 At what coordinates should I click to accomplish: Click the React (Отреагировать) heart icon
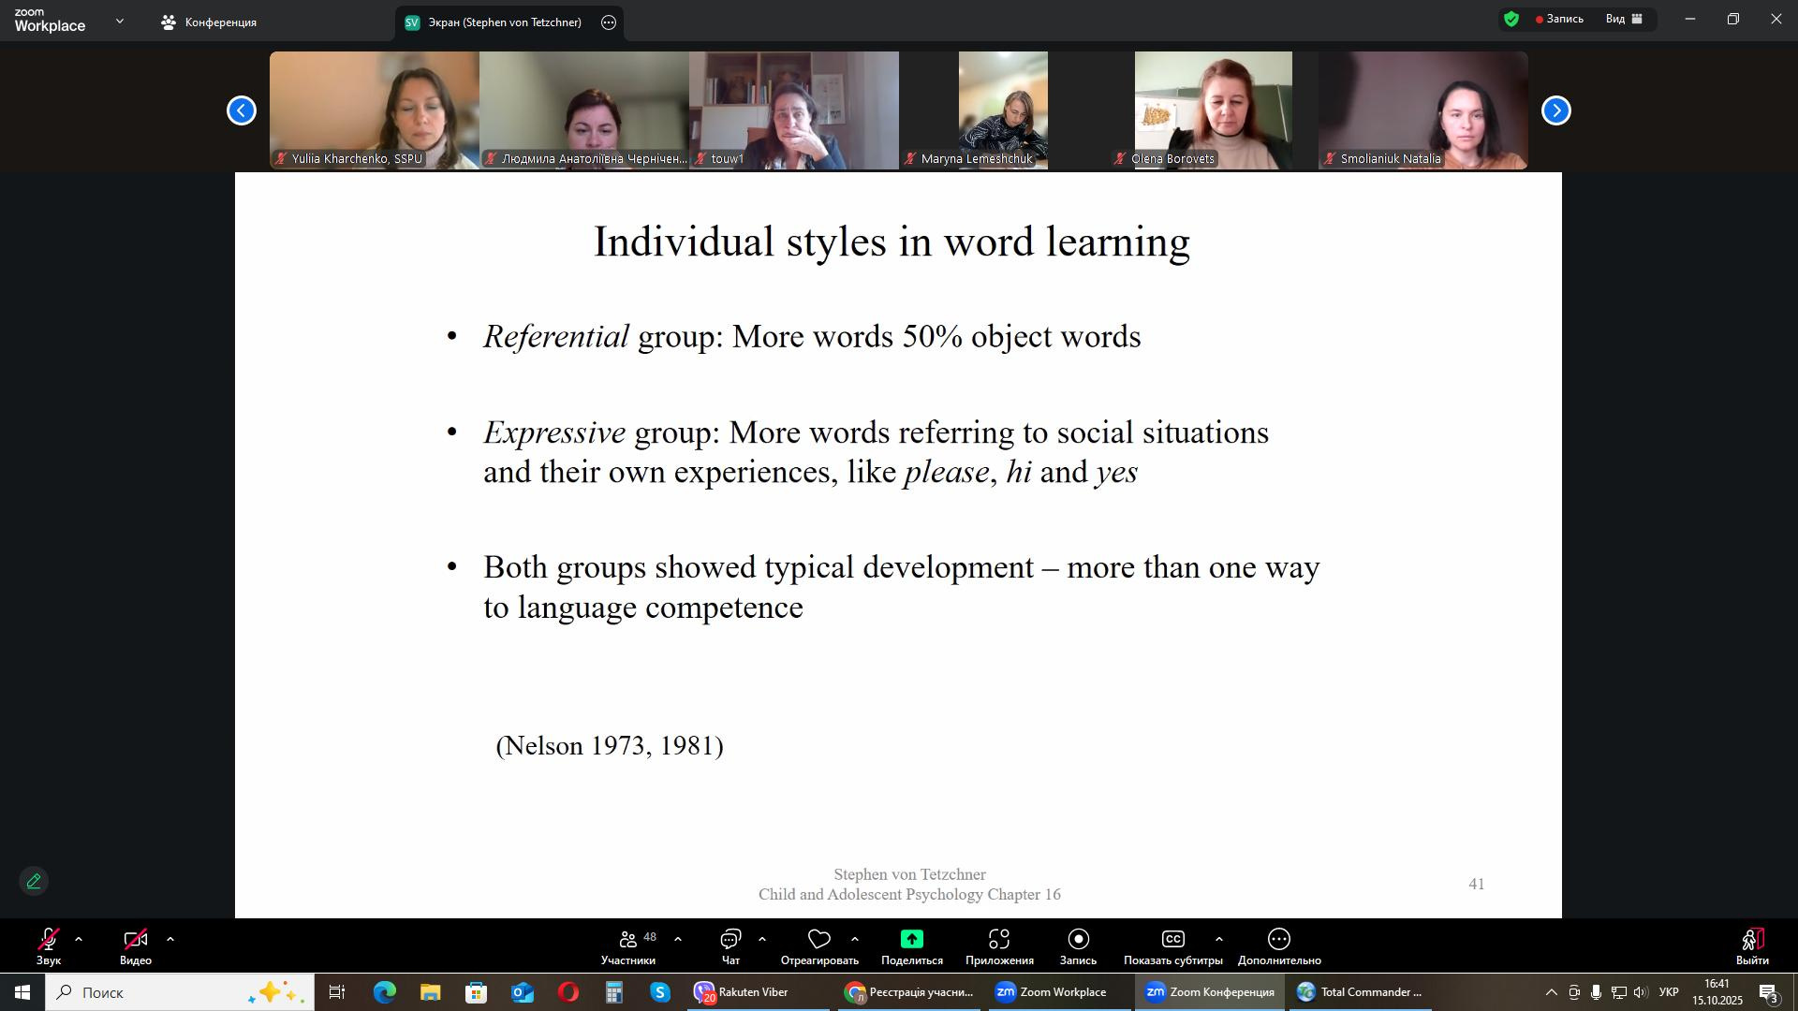click(x=819, y=939)
